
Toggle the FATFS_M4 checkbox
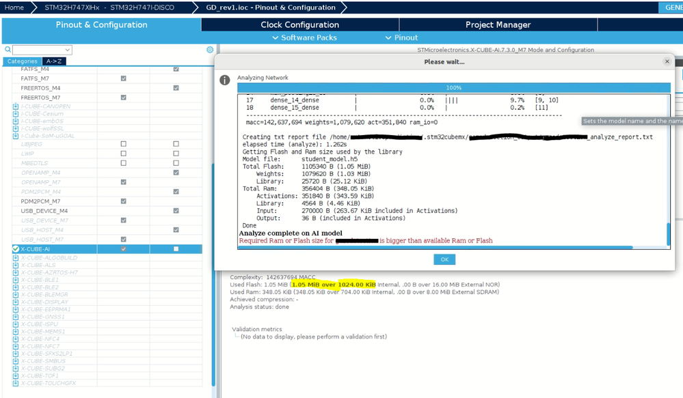click(176, 69)
